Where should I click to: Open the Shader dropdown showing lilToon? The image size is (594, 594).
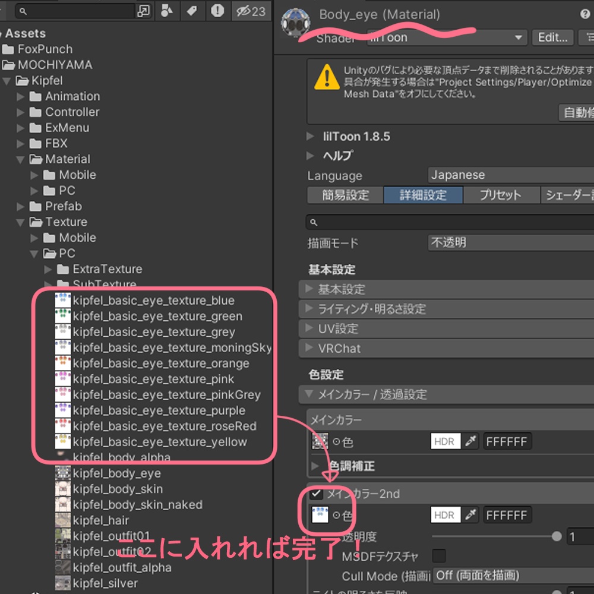click(x=469, y=37)
